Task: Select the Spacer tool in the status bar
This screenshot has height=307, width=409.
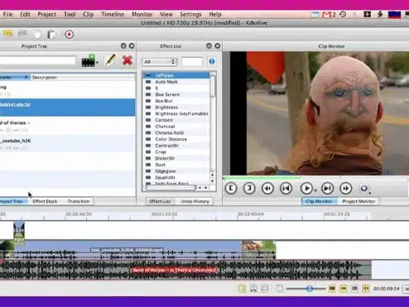Action: pos(264,289)
